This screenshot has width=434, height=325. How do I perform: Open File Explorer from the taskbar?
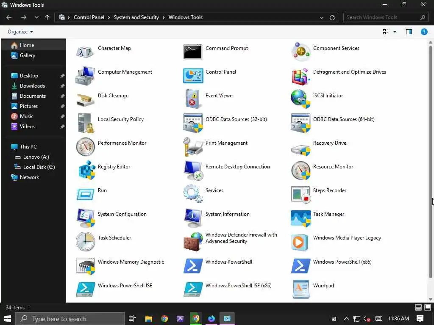(x=149, y=319)
